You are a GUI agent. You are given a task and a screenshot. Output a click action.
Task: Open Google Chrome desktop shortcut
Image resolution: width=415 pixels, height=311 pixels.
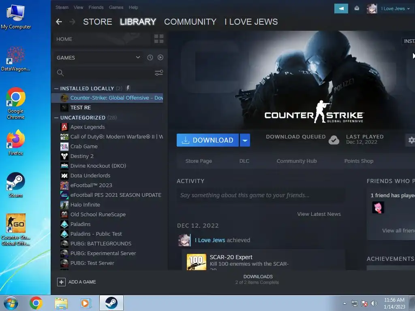click(x=16, y=103)
